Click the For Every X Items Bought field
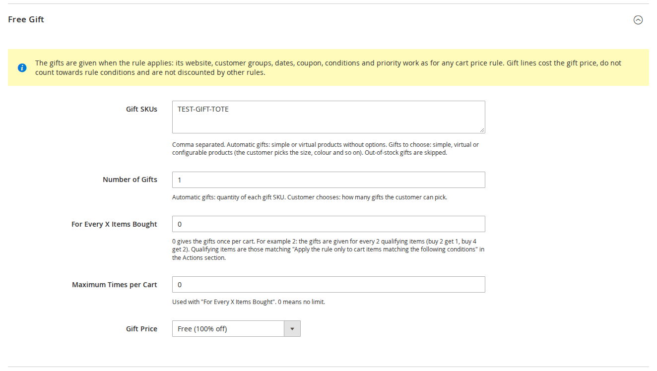This screenshot has height=371, width=657. click(x=328, y=224)
